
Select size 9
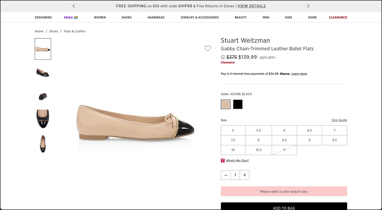tap(309, 140)
